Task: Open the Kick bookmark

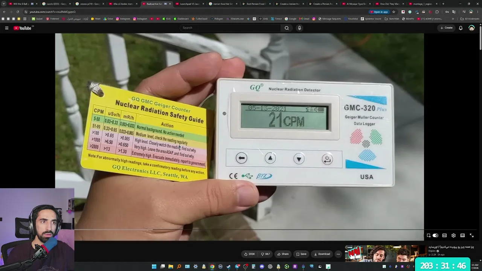Action: point(166,19)
